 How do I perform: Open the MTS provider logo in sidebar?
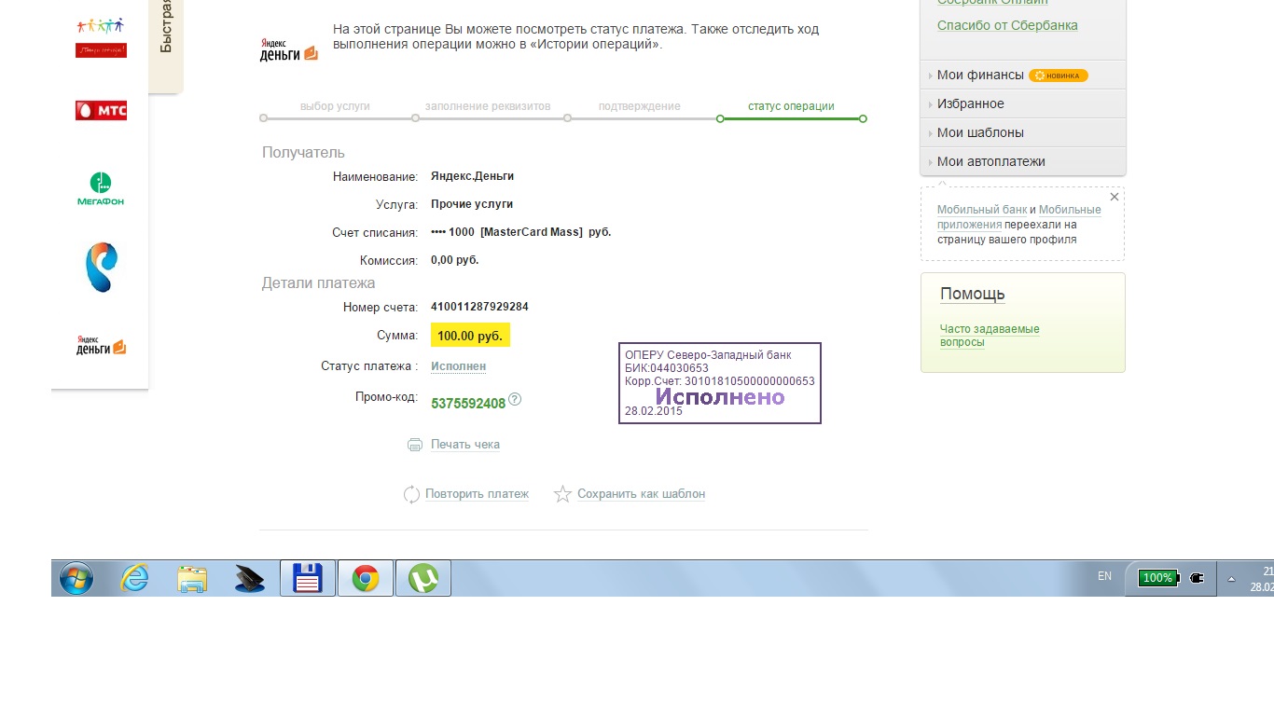(101, 111)
